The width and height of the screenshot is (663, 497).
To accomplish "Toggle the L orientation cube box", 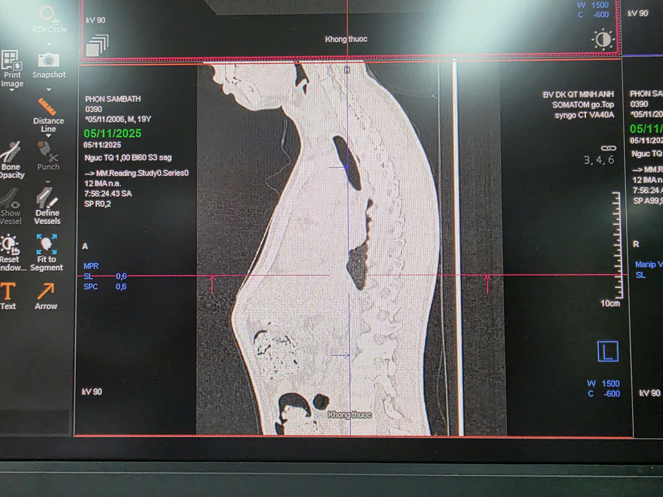I will [x=608, y=352].
